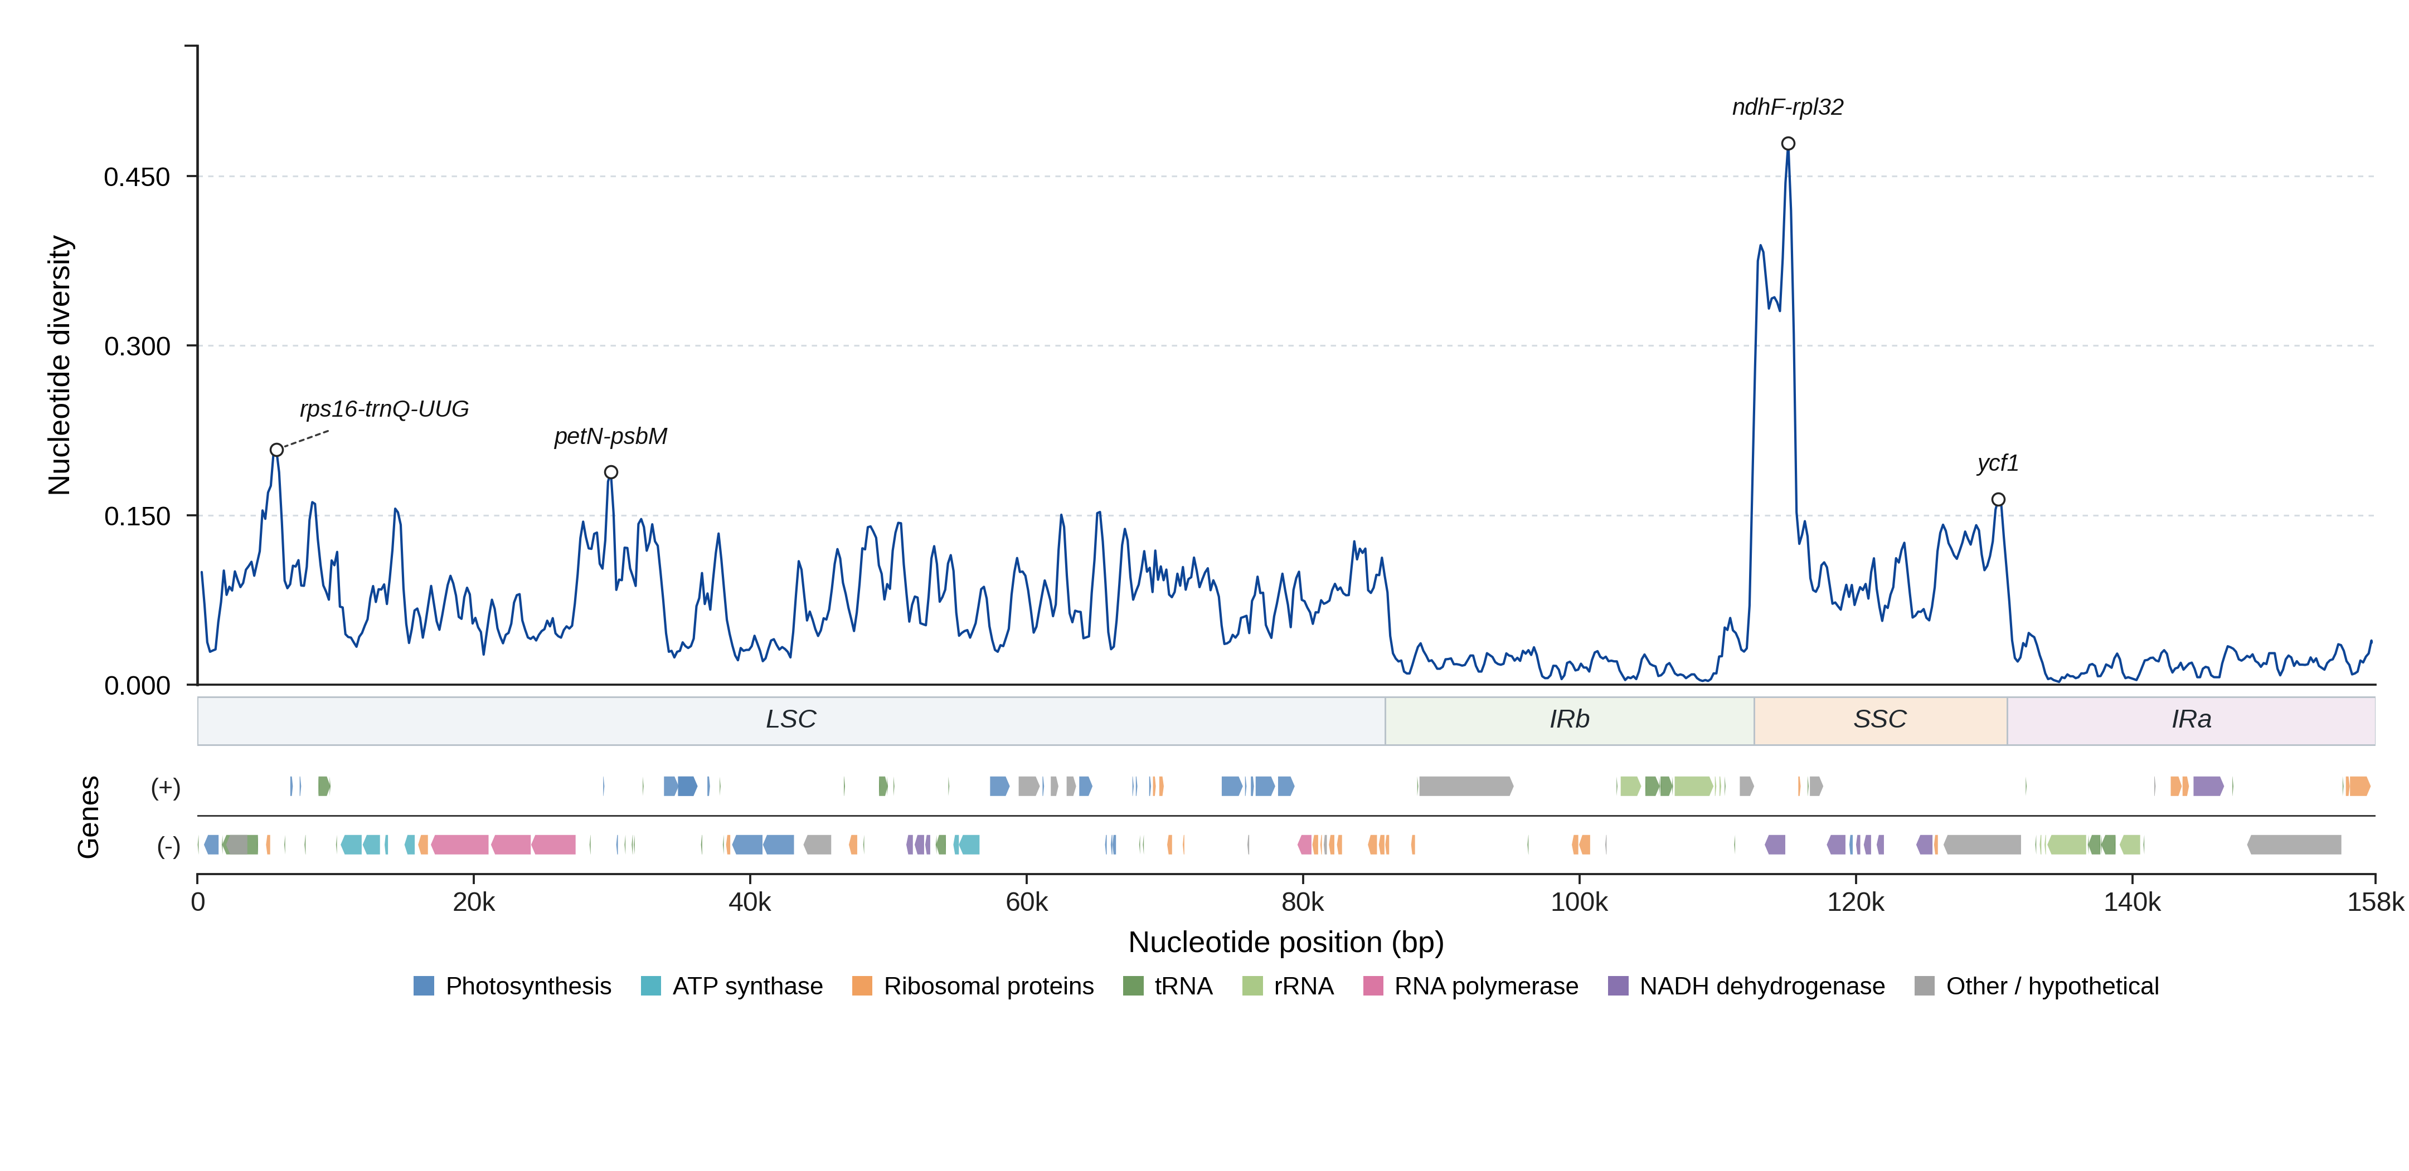Select the Ribosomal proteins legend swatch
Image resolution: width=2409 pixels, height=1171 pixels.
tap(862, 986)
